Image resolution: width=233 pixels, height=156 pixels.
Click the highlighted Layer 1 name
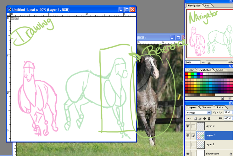pos(210,135)
